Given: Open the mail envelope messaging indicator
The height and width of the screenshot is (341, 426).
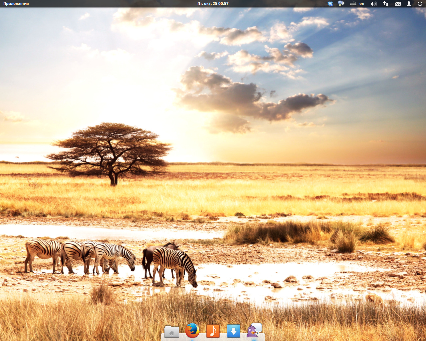Looking at the screenshot, I should [398, 4].
